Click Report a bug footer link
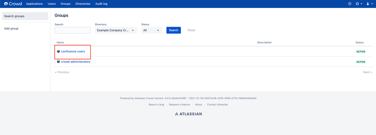This screenshot has width=376, height=135. tap(156, 105)
